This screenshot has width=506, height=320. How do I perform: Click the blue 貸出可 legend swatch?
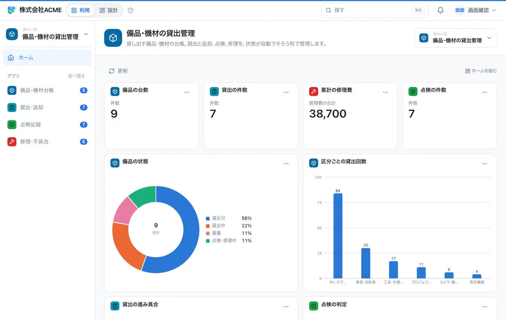click(208, 218)
